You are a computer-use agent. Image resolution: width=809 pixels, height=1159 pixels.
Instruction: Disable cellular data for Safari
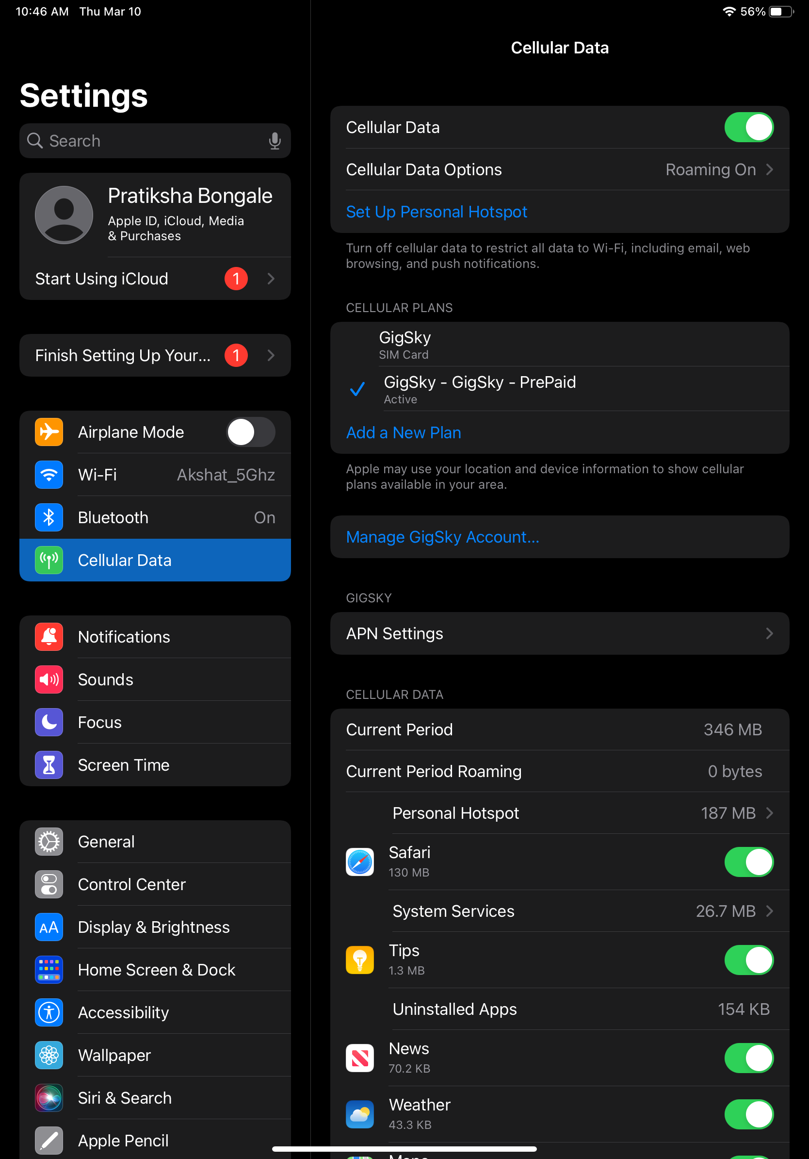[749, 861]
